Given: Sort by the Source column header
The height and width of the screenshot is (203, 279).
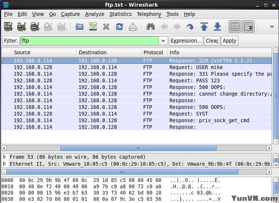Looking at the screenshot, I should pyautogui.click(x=44, y=52).
